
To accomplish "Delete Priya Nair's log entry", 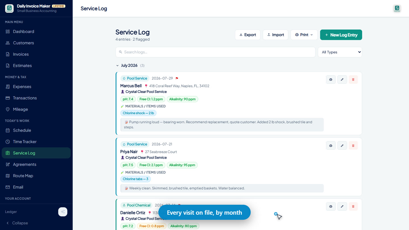I will (353, 146).
